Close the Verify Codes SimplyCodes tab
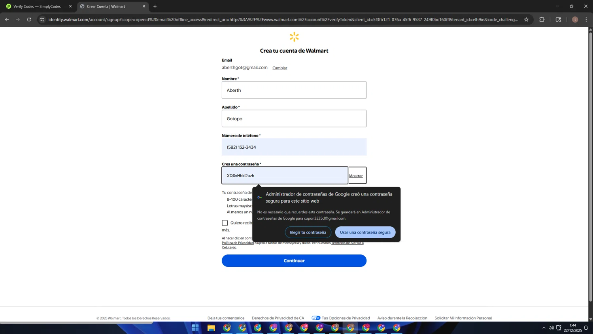This screenshot has width=593, height=334. pos(70,6)
